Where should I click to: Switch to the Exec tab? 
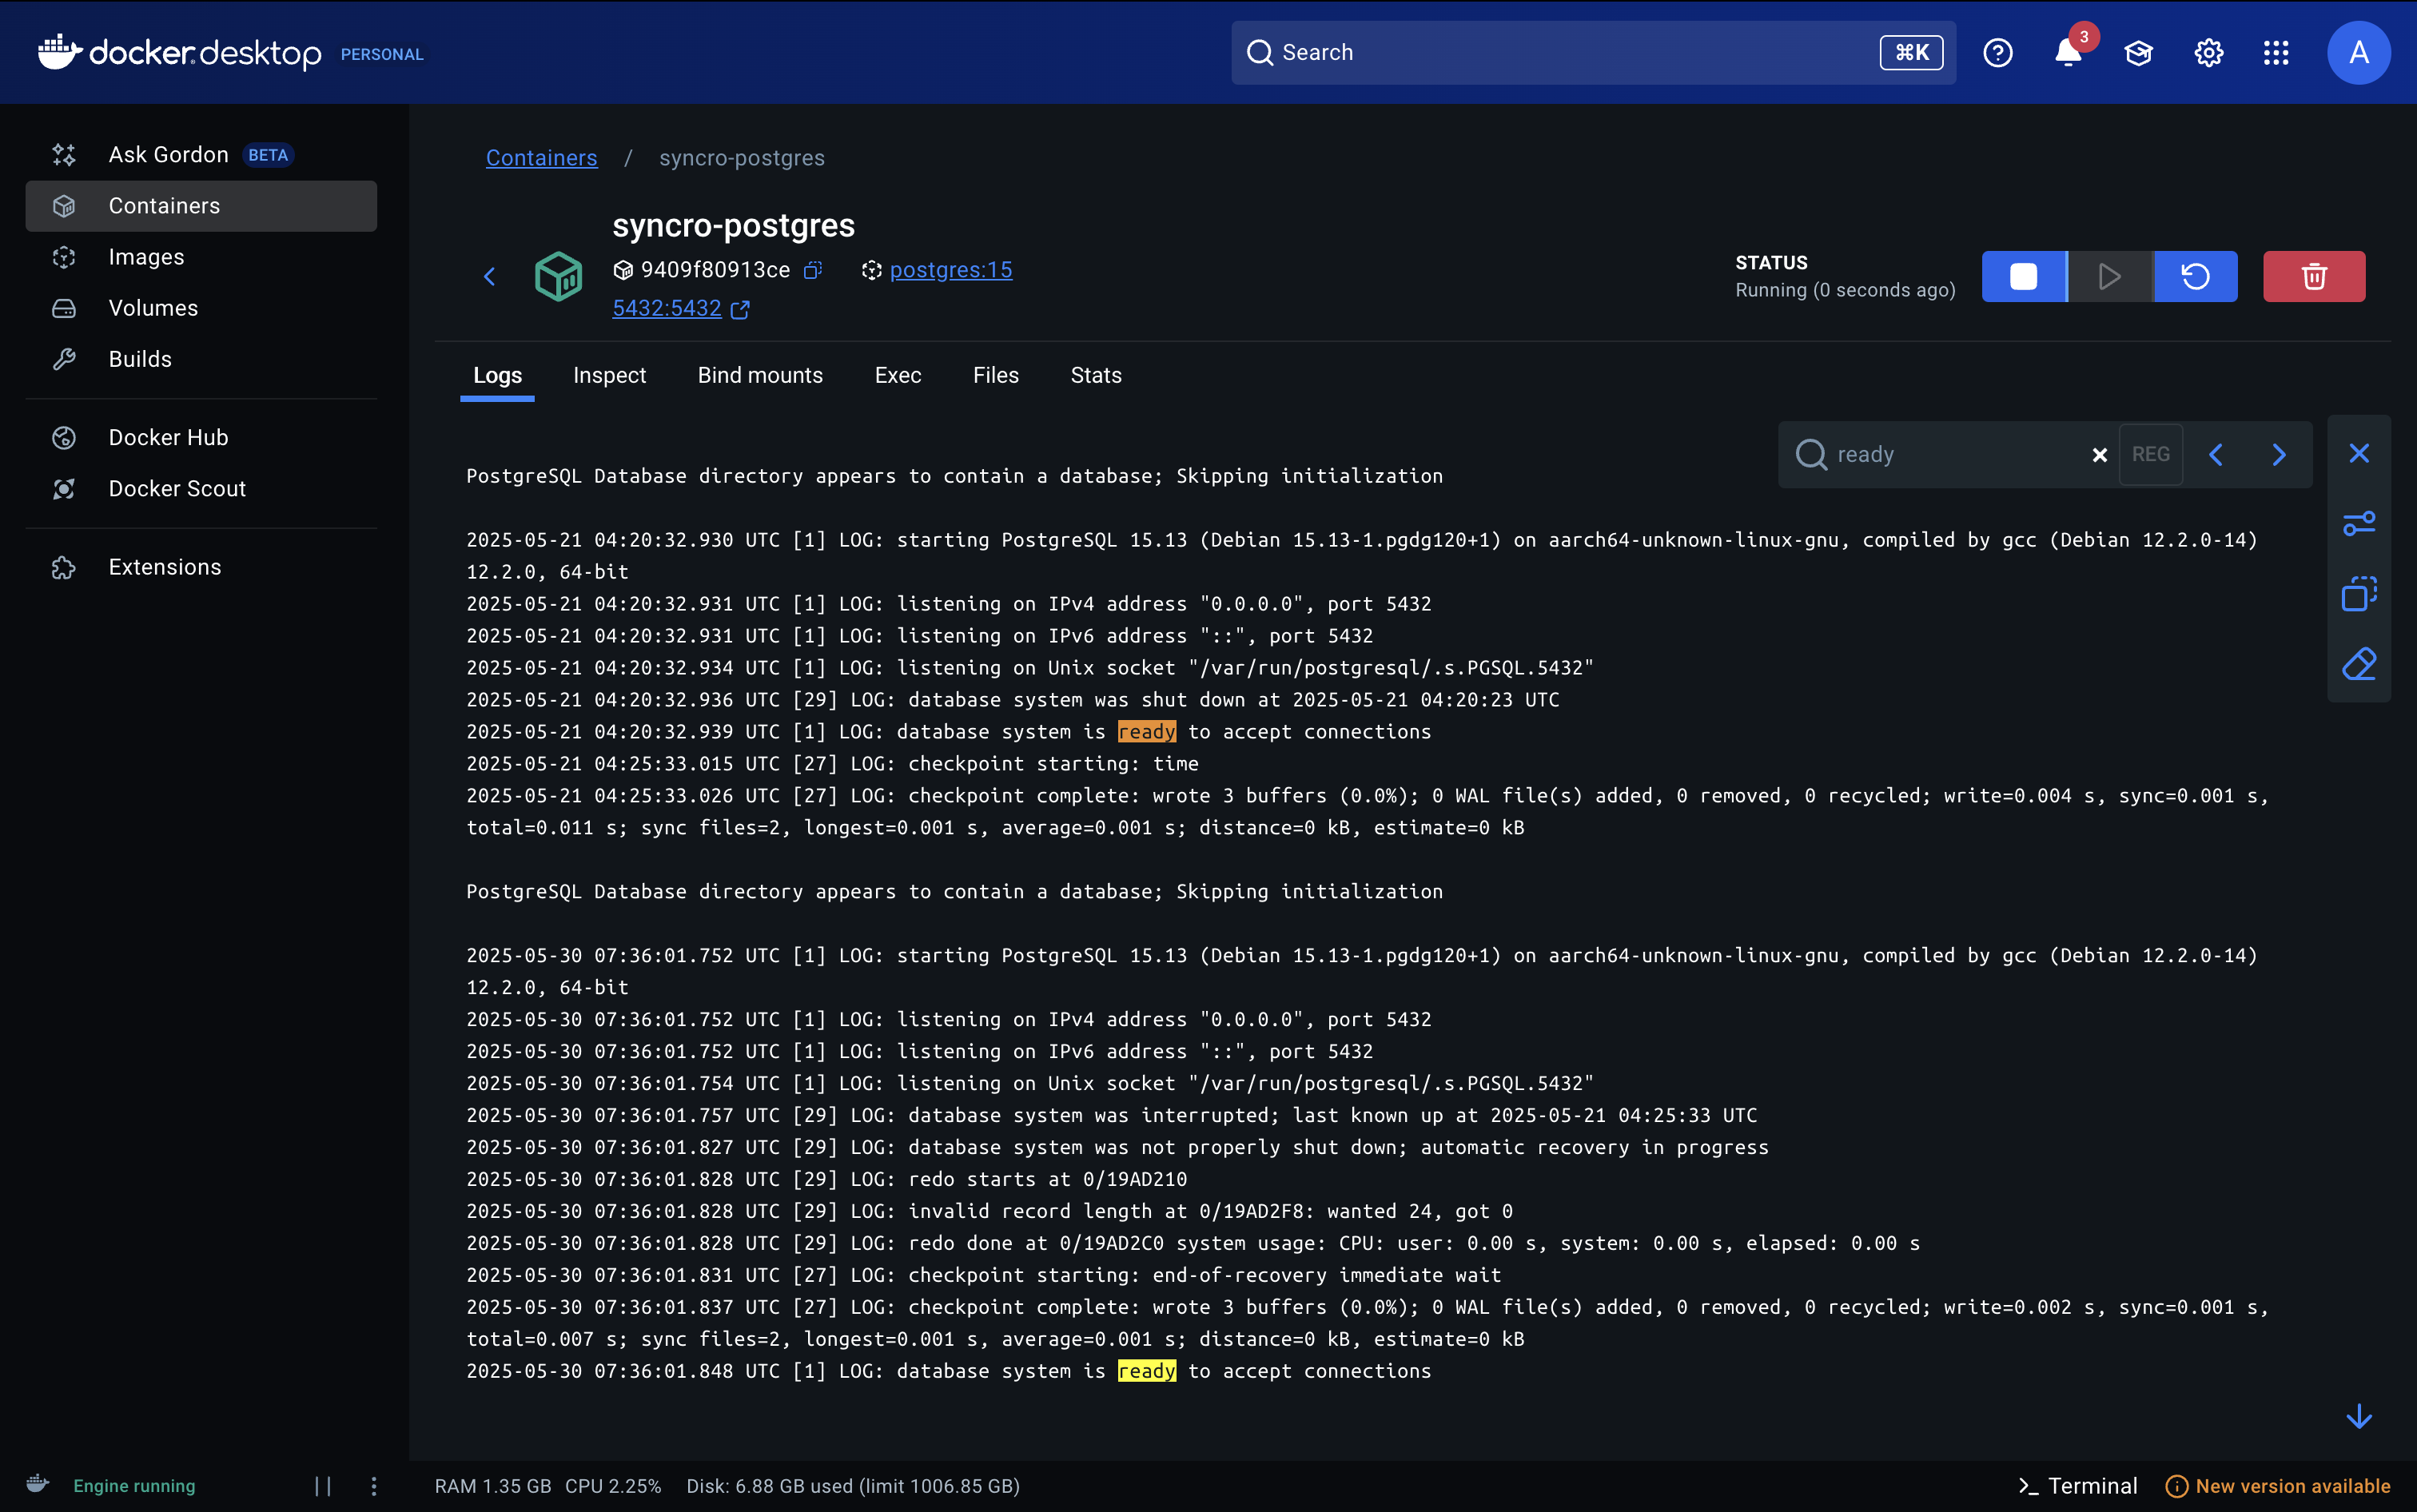point(898,376)
